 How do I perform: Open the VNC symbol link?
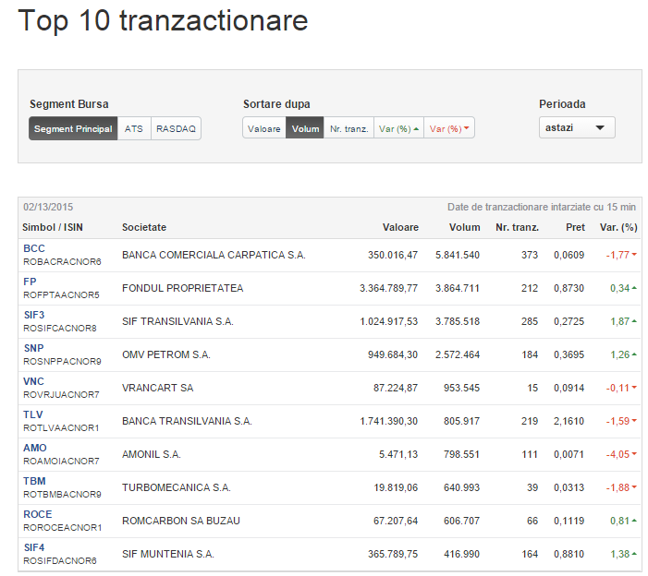[33, 381]
